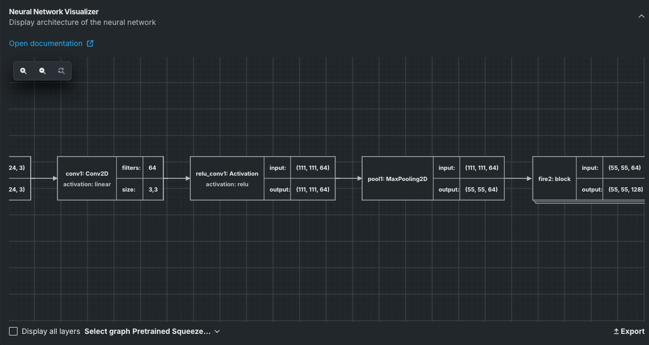Click the size value 3,3 in conv1
This screenshot has width=649, height=345.
click(153, 189)
